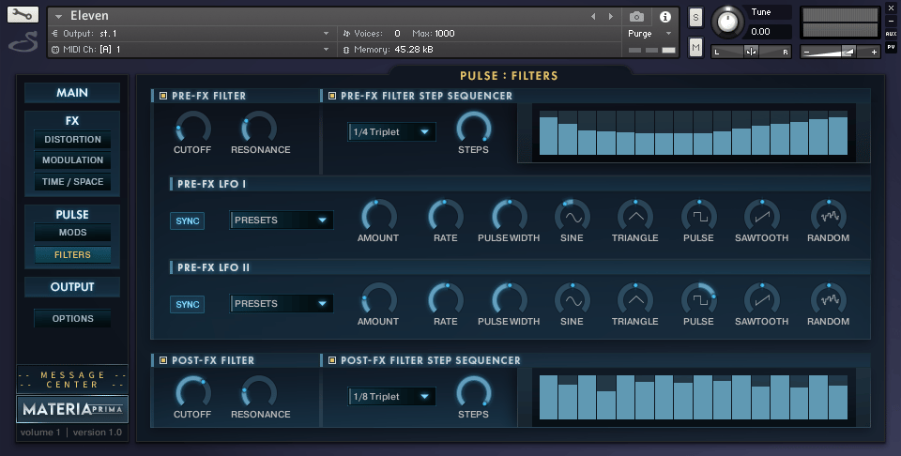Click LFO II Pulse waveform knob
The image size is (901, 456).
point(698,300)
